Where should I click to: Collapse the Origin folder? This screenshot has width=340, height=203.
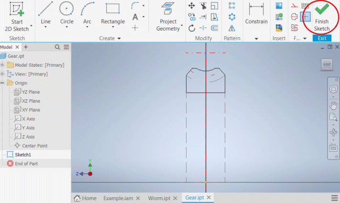(x=2, y=83)
